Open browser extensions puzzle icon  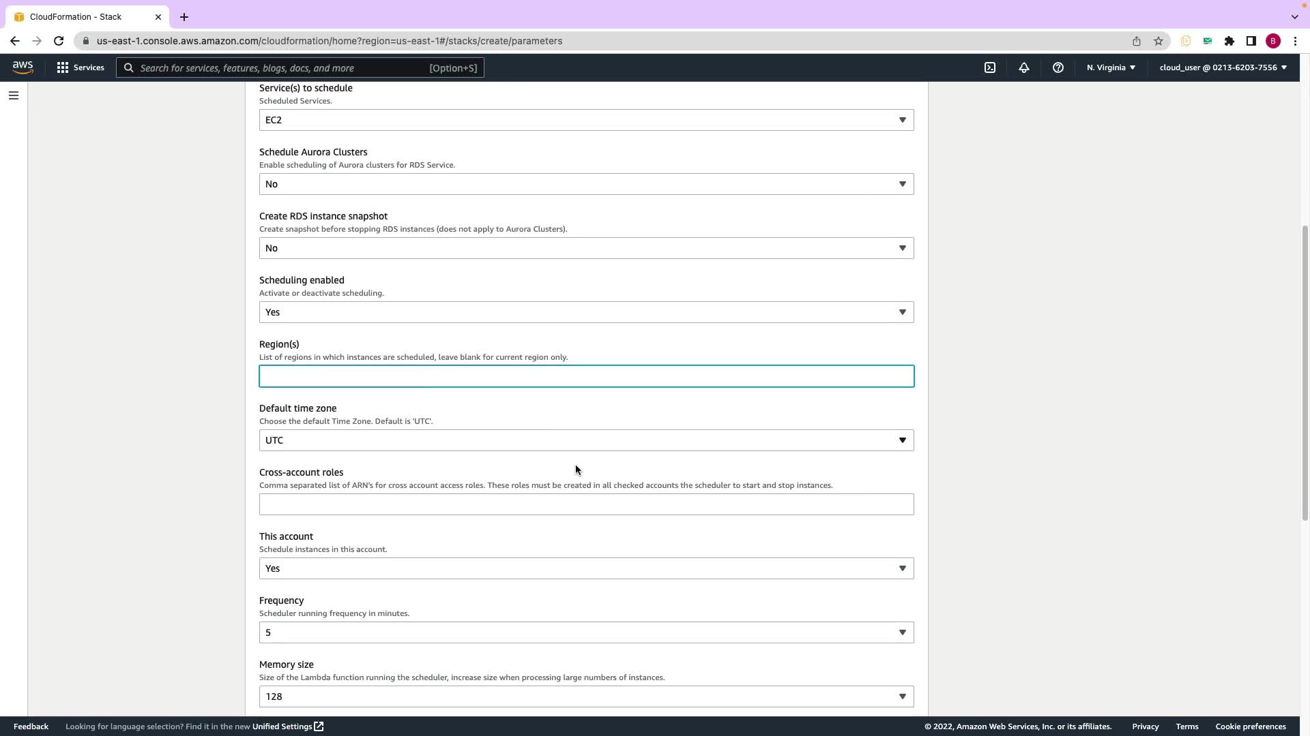tap(1229, 41)
